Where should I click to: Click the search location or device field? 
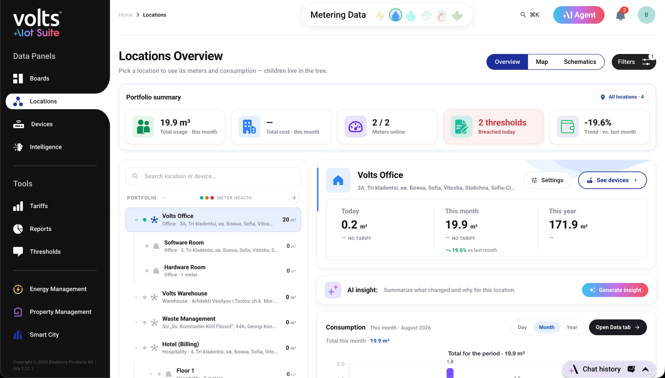point(213,176)
